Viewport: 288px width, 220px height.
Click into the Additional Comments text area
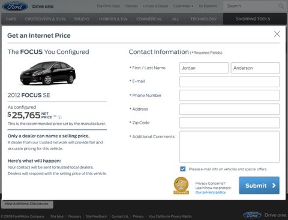click(229, 146)
